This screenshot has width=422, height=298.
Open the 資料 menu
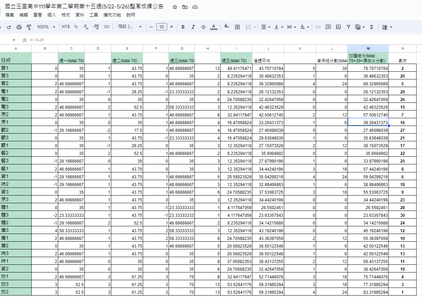tap(80, 15)
